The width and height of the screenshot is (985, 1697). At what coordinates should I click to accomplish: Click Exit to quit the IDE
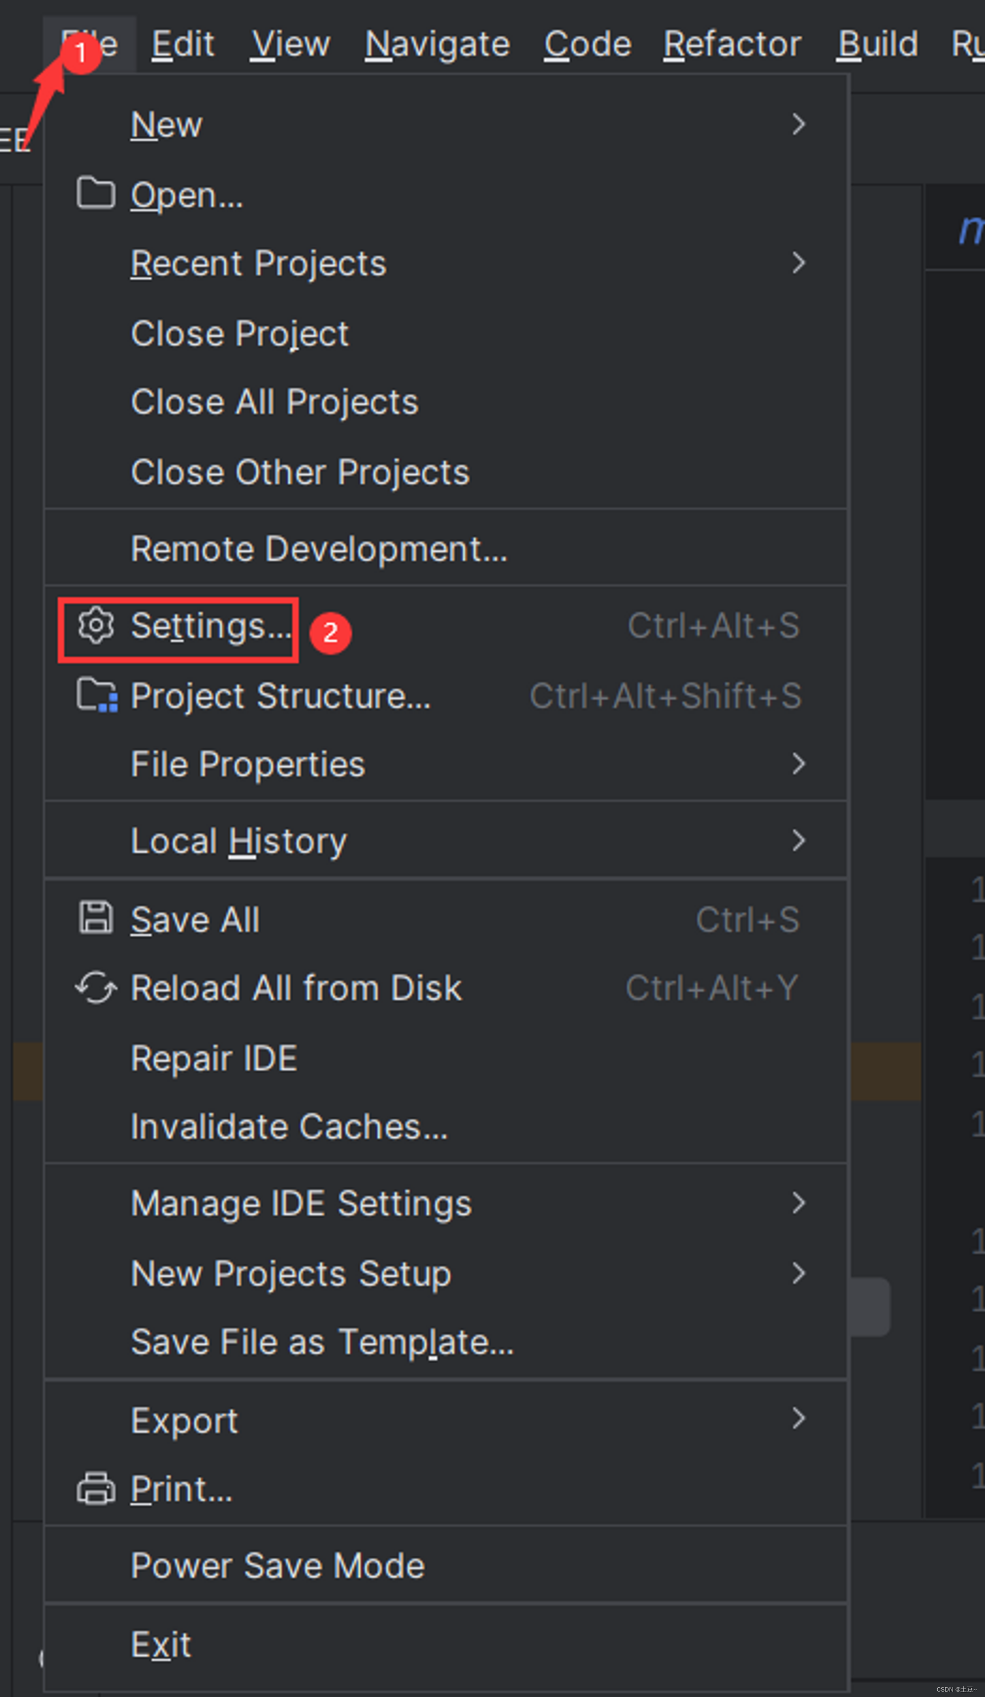point(161,1644)
